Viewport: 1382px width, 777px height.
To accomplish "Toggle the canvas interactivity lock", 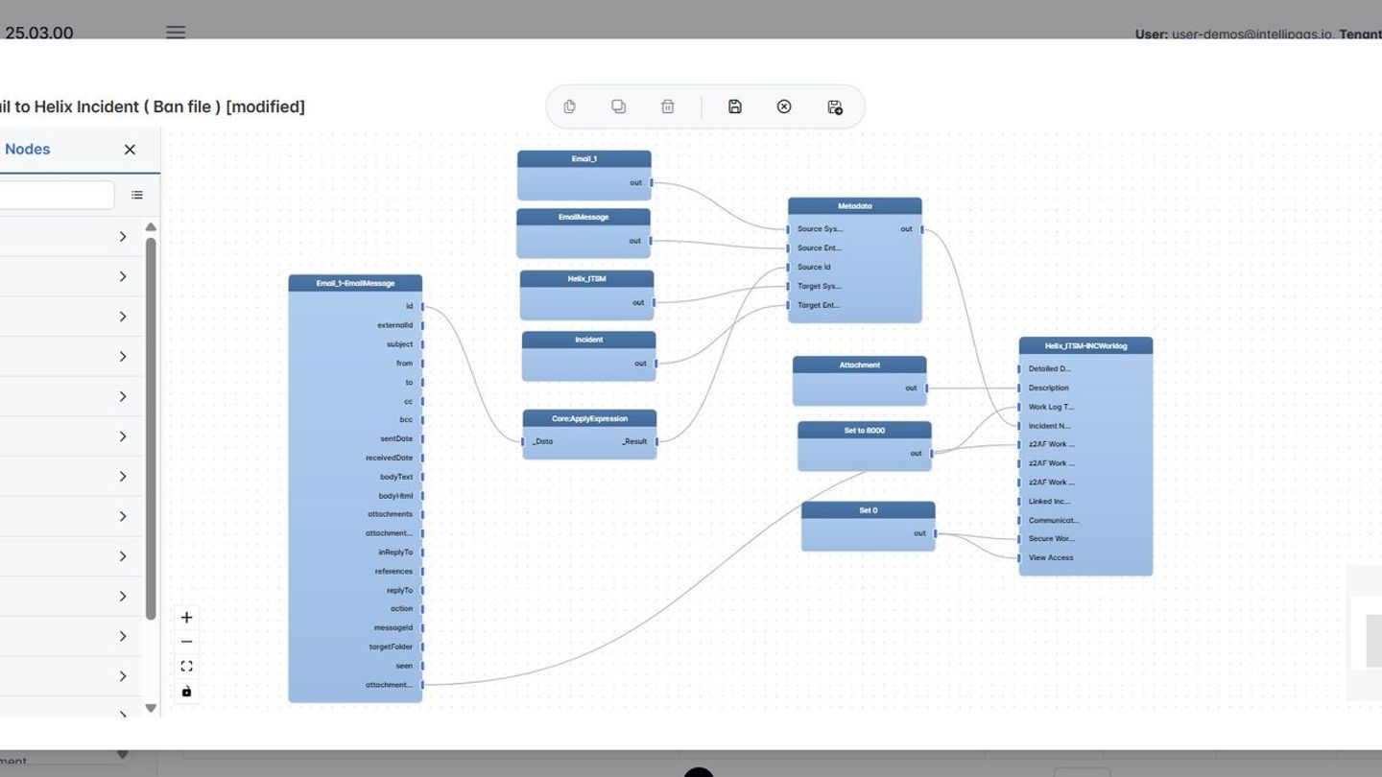I will pos(187,691).
